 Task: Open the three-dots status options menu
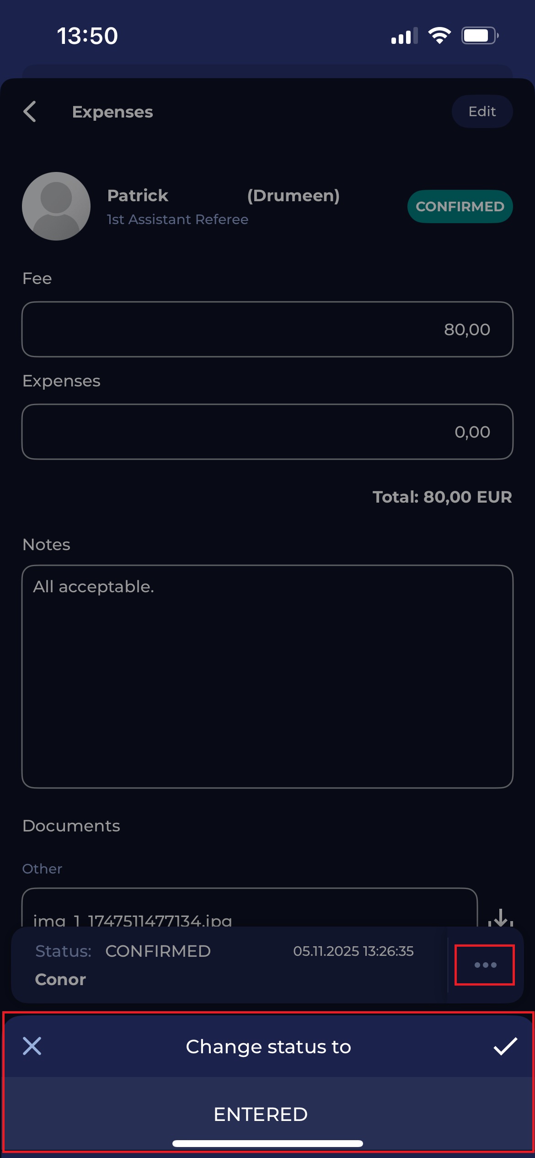[x=485, y=965]
